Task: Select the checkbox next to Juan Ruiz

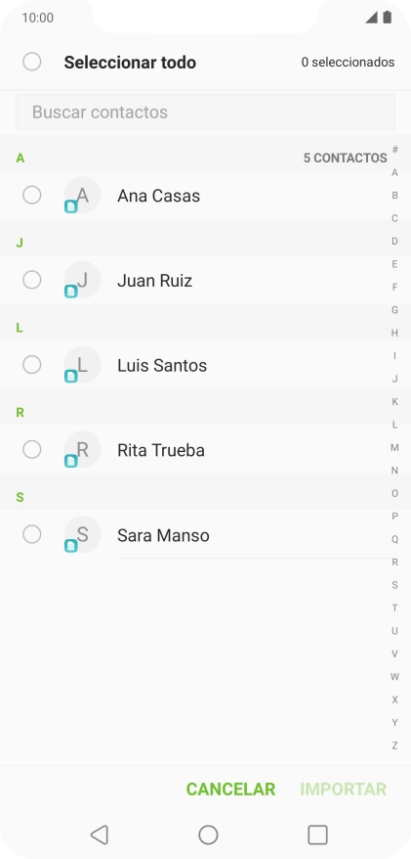Action: [31, 280]
